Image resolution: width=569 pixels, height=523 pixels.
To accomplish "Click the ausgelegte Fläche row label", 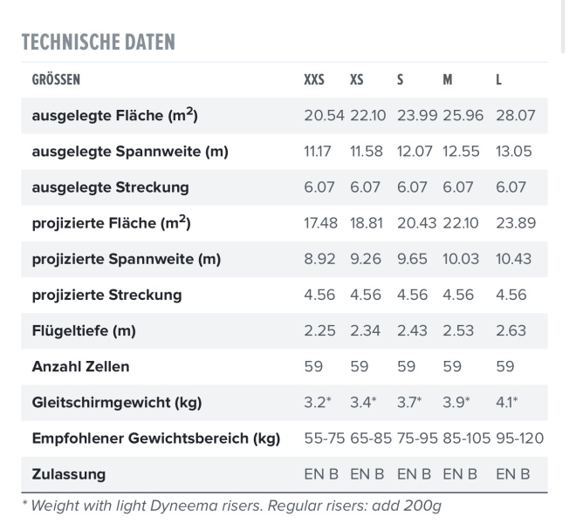I will pyautogui.click(x=114, y=115).
